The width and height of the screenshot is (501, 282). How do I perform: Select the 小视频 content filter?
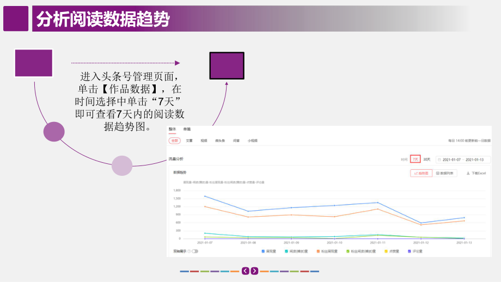point(253,140)
